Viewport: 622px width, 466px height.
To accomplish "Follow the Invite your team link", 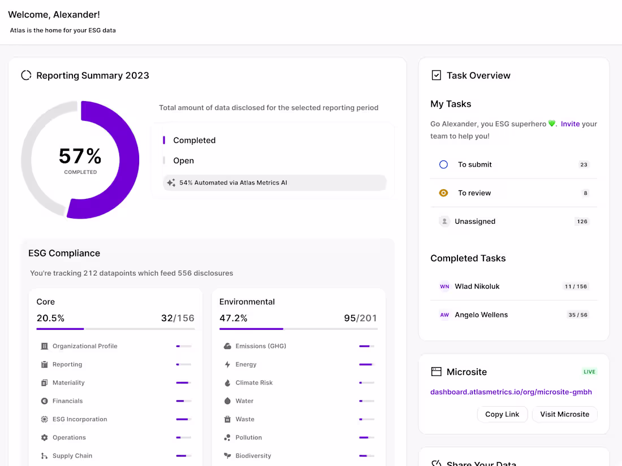I will [570, 124].
